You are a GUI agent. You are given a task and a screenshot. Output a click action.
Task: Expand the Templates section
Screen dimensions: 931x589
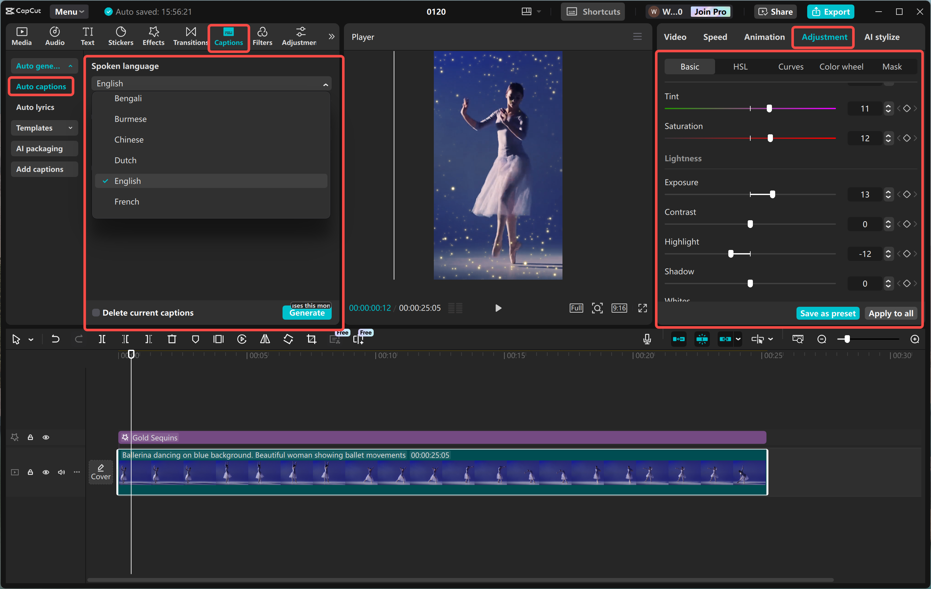[x=44, y=128]
